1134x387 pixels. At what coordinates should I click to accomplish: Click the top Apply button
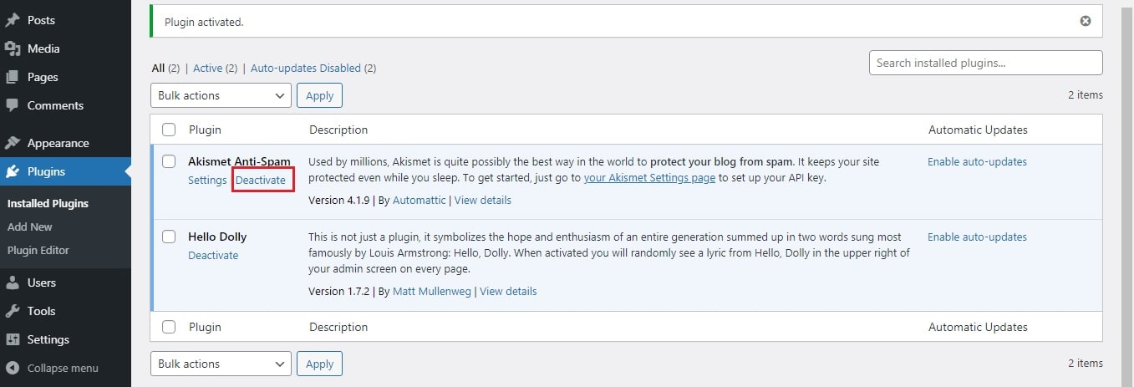click(x=319, y=95)
